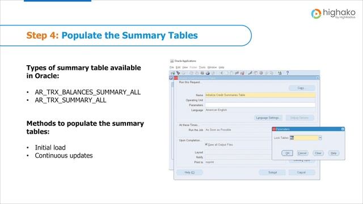Close the Submit Request window via corner button
363x204 pixels.
318,78
